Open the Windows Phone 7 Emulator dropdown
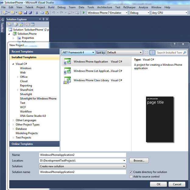This screenshot has width=190, height=190. [x=107, y=13]
